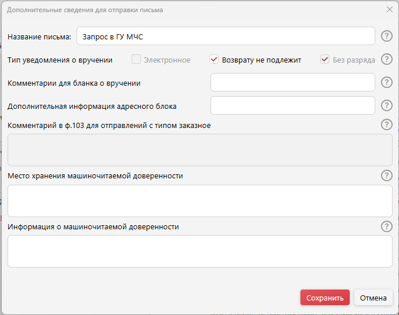The width and height of the screenshot is (399, 315).
Task: Click the Комментарии для бланка о вручении field
Action: point(292,82)
